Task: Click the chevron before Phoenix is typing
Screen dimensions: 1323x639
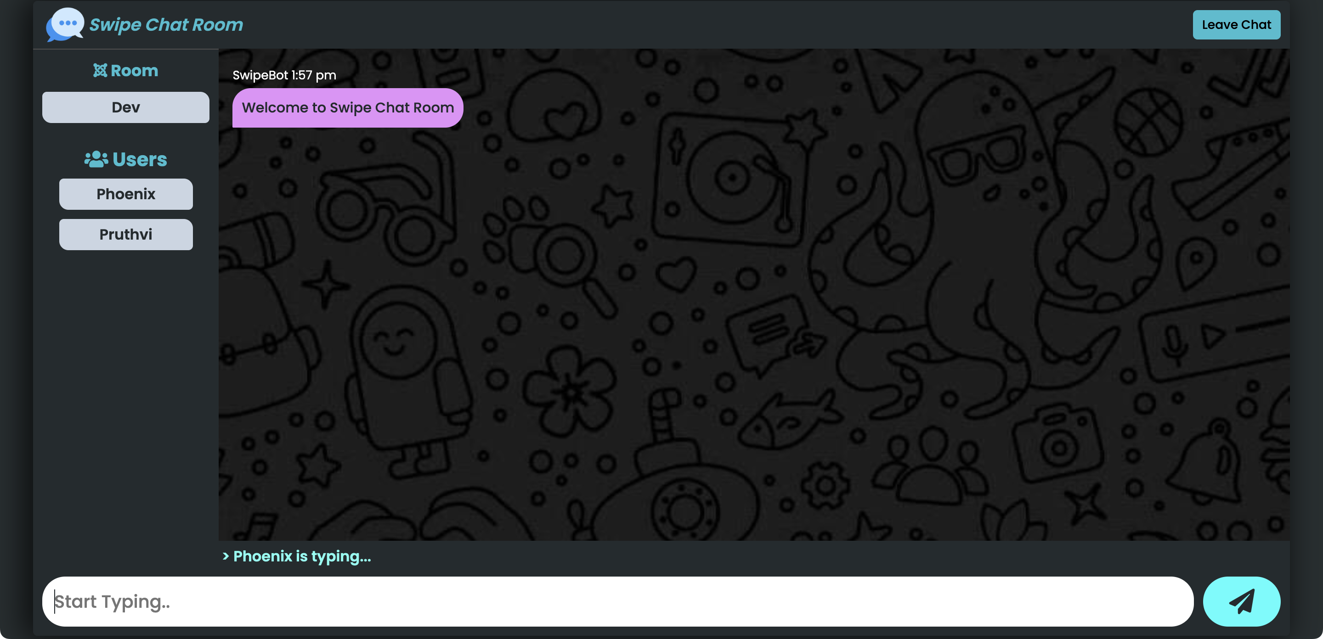Action: click(x=226, y=556)
